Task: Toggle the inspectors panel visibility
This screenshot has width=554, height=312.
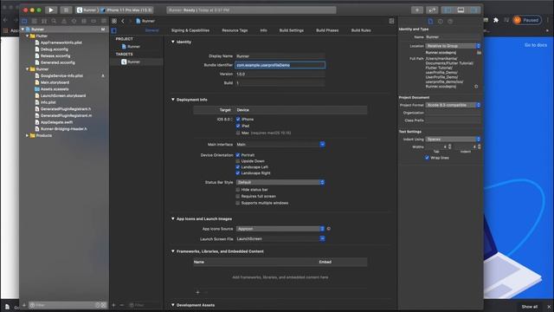Action: [474, 10]
